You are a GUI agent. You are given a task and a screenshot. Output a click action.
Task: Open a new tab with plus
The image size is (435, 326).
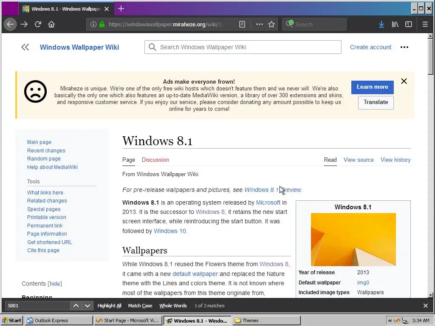(x=121, y=8)
